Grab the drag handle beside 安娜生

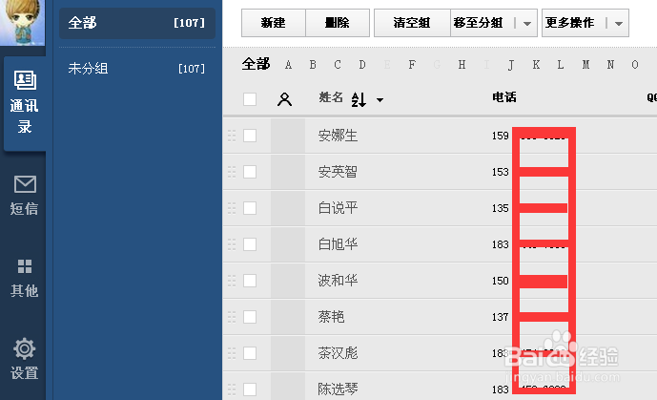(x=231, y=136)
